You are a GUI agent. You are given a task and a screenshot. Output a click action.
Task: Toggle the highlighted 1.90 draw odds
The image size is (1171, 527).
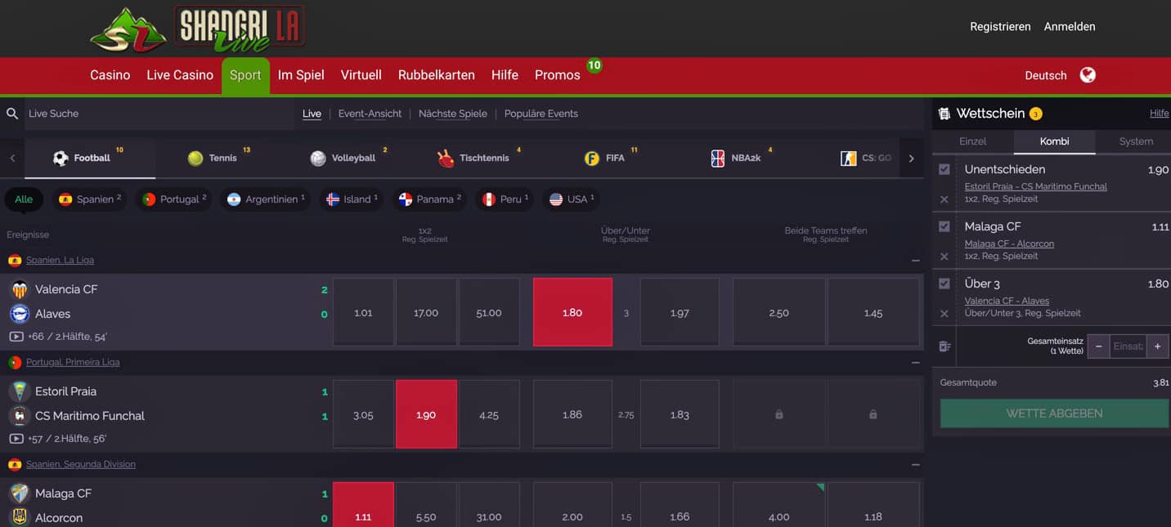[426, 414]
